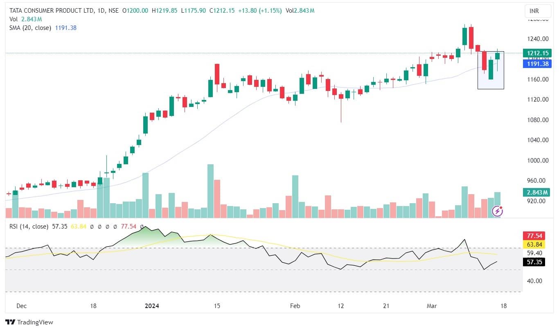The height and width of the screenshot is (331, 559).
Task: Click the high value H1219.85
Action: pos(165,11)
